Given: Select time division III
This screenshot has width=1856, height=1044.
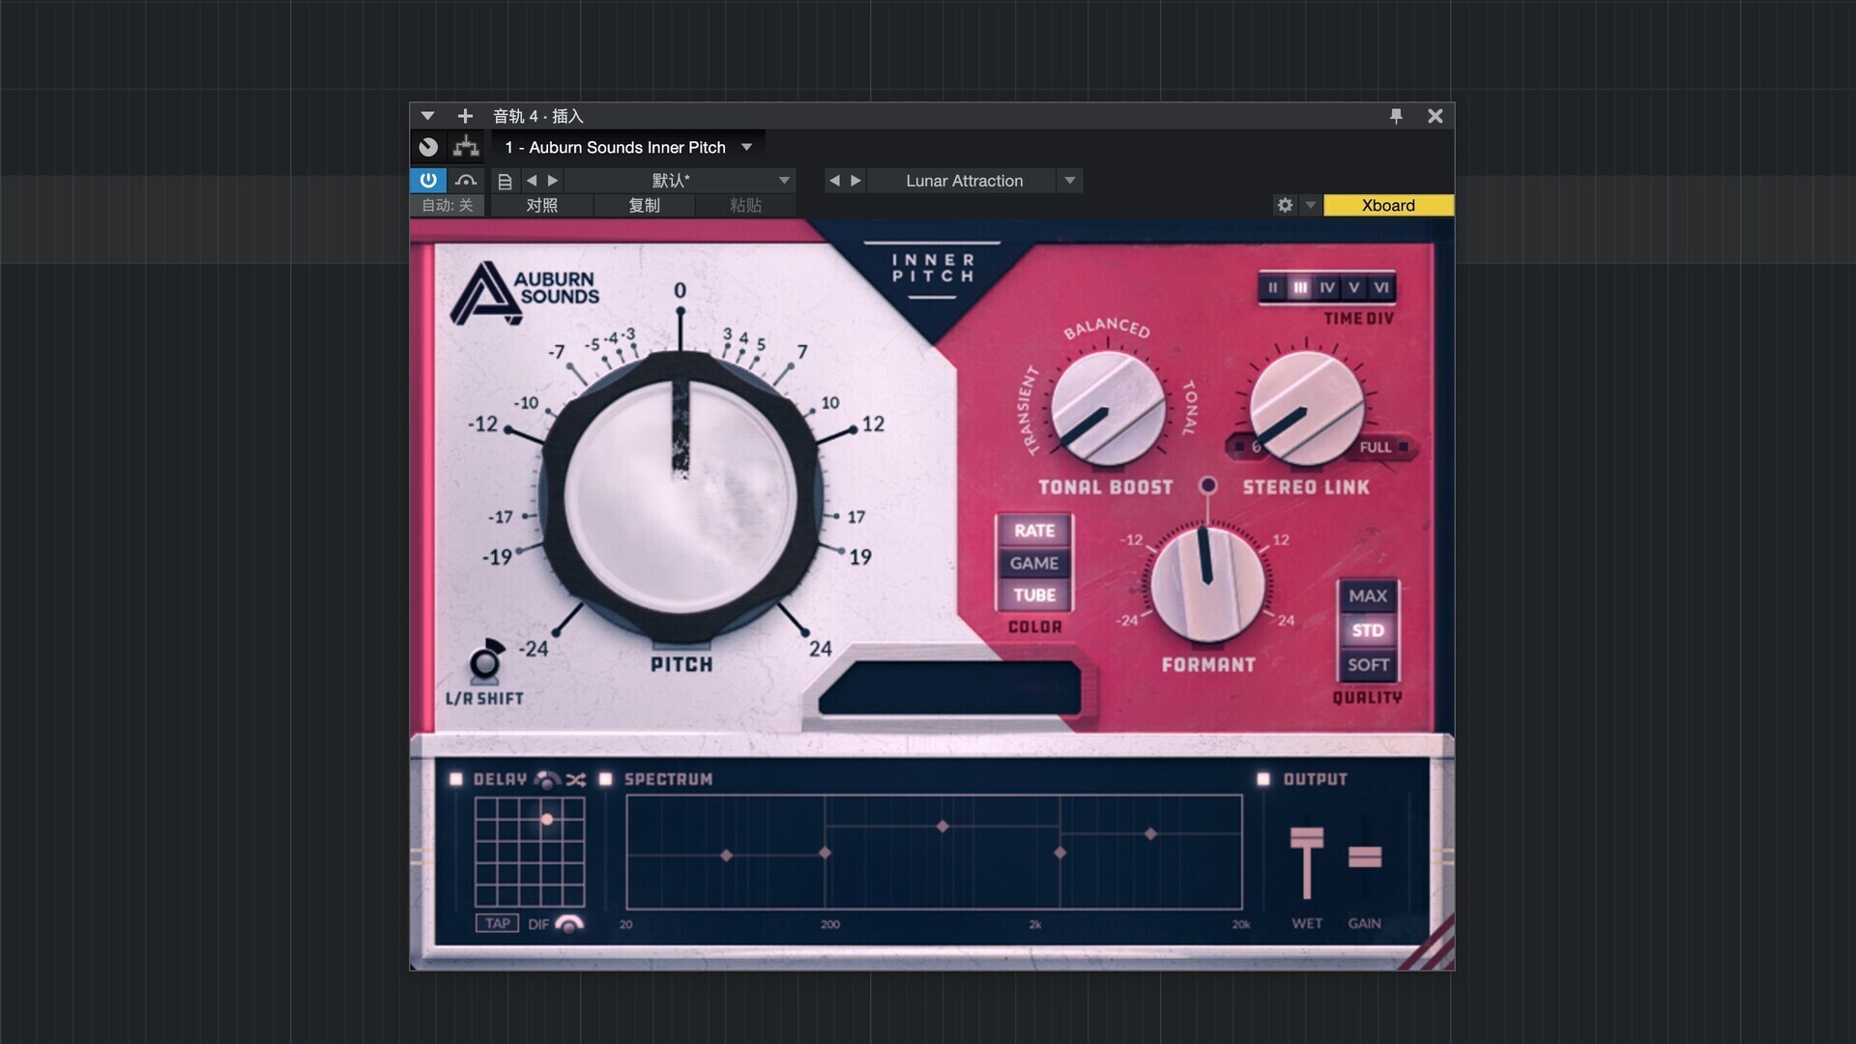Looking at the screenshot, I should pos(1300,287).
